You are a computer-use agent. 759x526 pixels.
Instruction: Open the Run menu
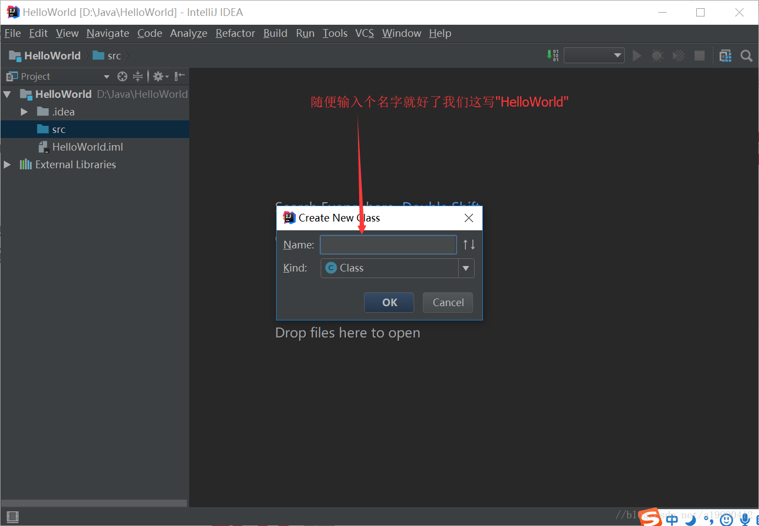[305, 34]
